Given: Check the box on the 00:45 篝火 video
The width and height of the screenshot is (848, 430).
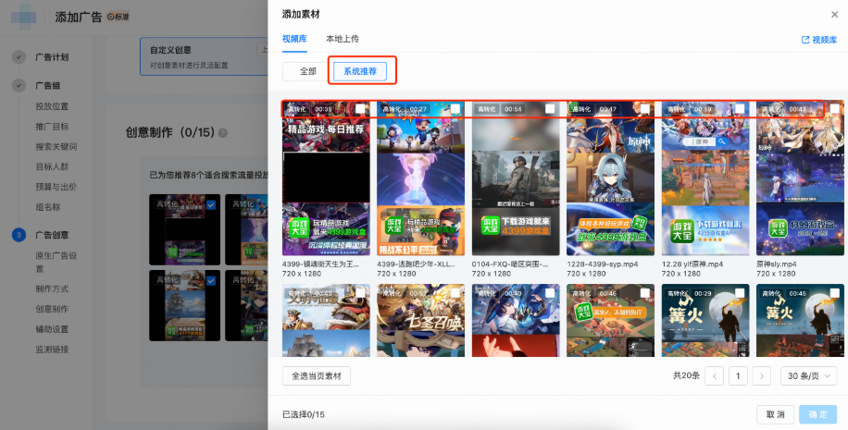Looking at the screenshot, I should coord(834,293).
